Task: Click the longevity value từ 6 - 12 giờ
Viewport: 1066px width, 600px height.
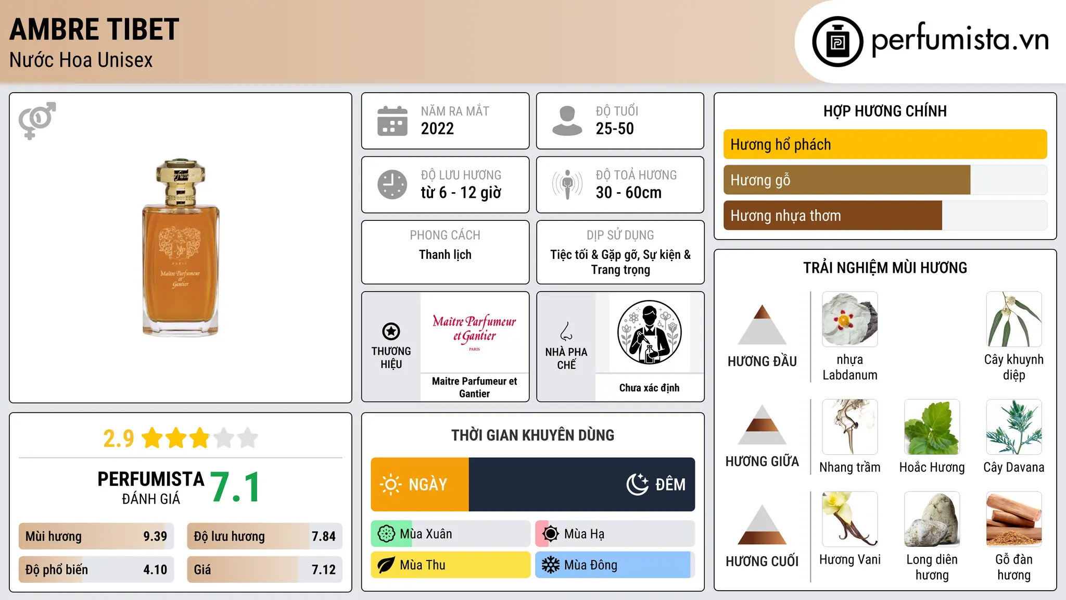Action: [x=461, y=193]
